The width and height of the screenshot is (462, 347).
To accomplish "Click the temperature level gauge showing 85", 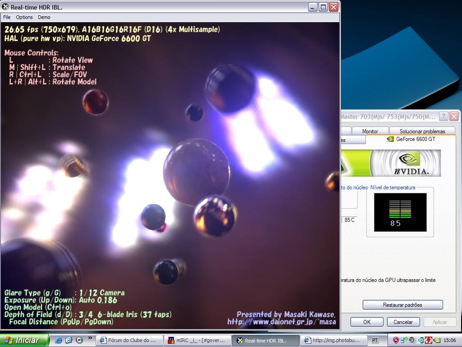I will coord(400,212).
